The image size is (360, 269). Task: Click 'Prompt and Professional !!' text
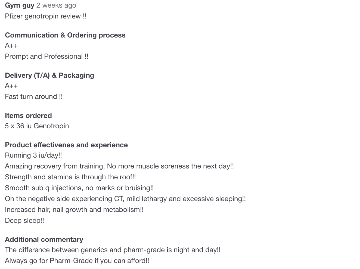[46, 57]
